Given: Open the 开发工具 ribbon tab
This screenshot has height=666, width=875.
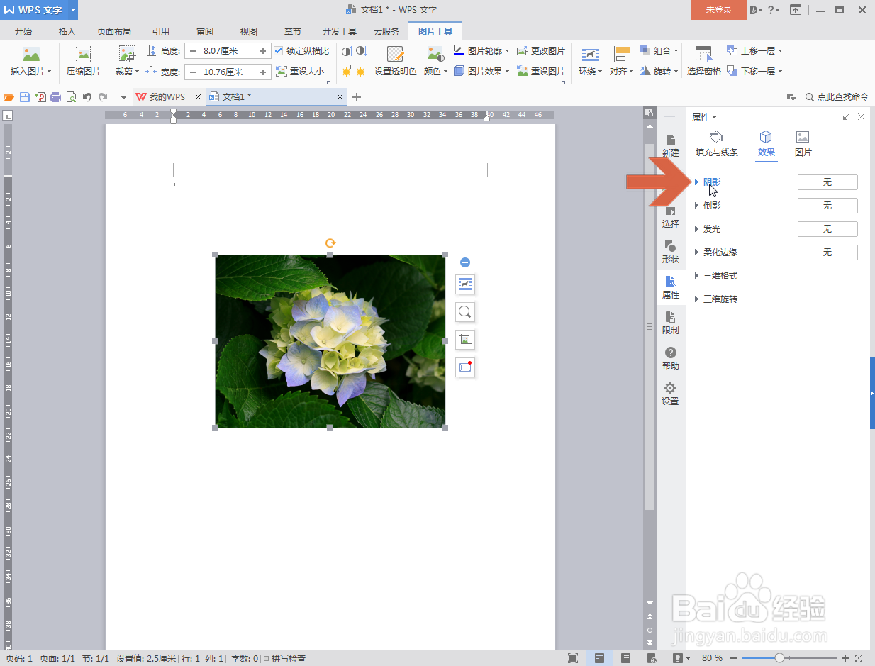Looking at the screenshot, I should [x=340, y=32].
